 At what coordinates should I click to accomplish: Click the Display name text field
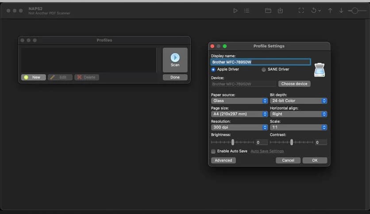coord(261,62)
